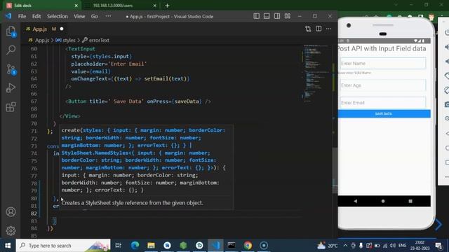Open the Customize Layout control

pos(288,16)
